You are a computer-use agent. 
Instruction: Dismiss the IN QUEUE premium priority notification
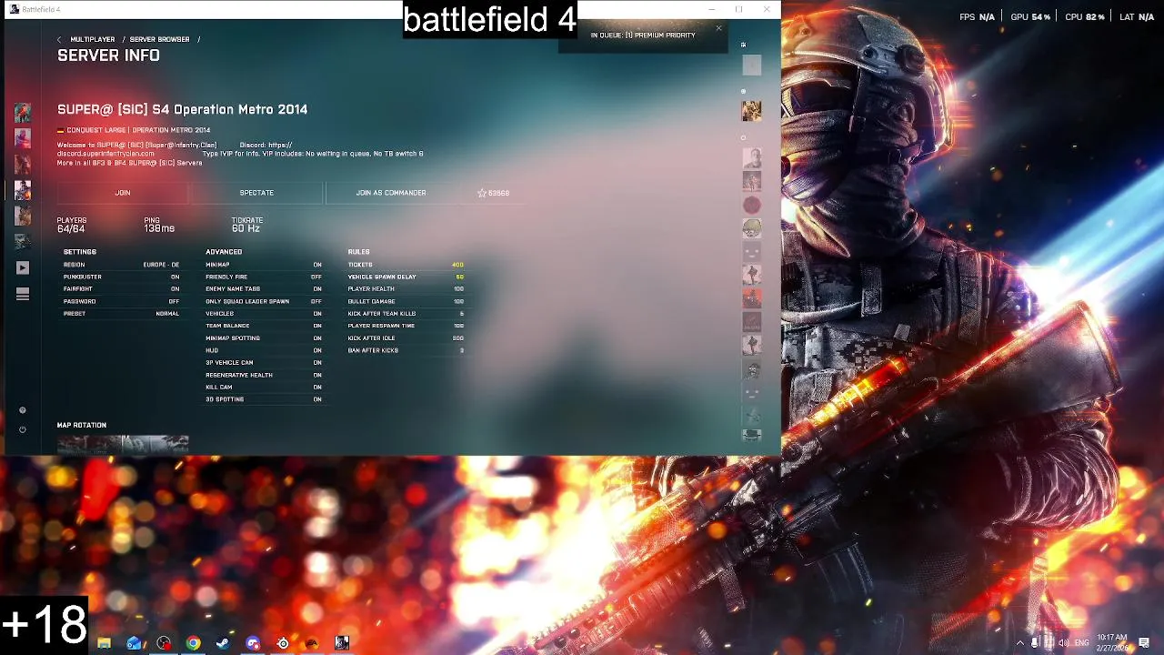click(718, 28)
